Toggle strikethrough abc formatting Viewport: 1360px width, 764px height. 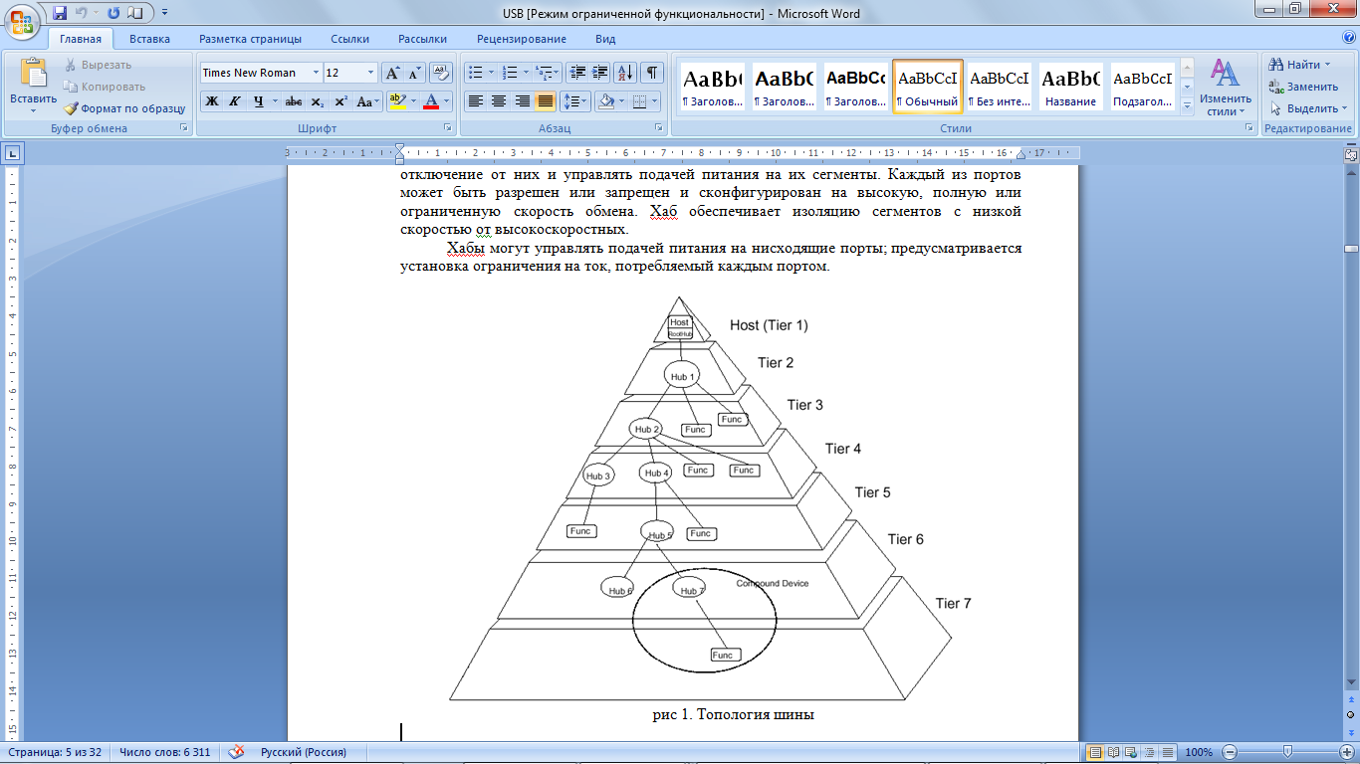click(293, 101)
